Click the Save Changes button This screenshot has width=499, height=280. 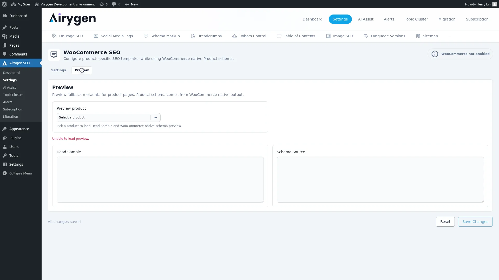tap(475, 222)
